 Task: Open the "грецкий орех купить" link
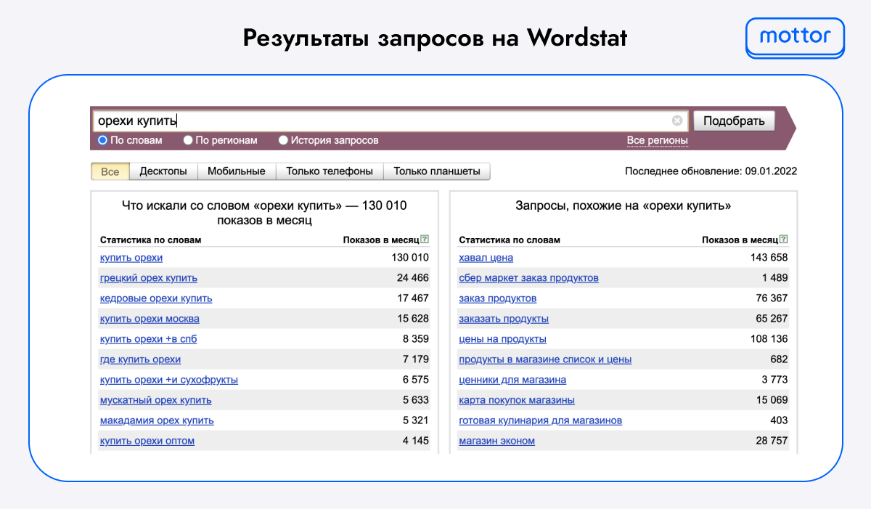[148, 278]
